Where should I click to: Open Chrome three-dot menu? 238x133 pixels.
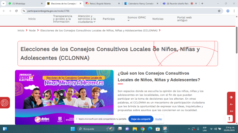pos(234,11)
